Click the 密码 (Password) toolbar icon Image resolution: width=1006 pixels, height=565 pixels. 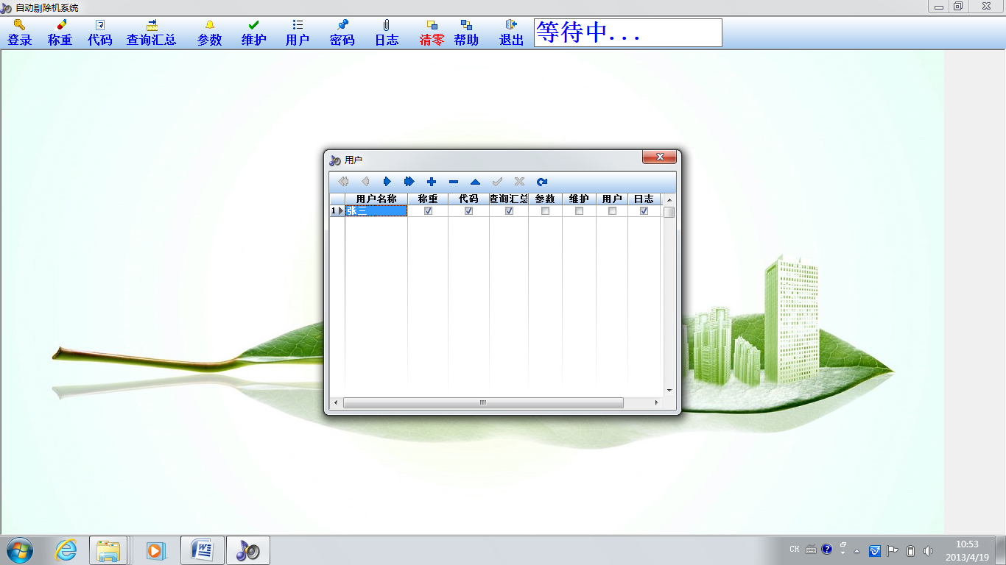(342, 33)
